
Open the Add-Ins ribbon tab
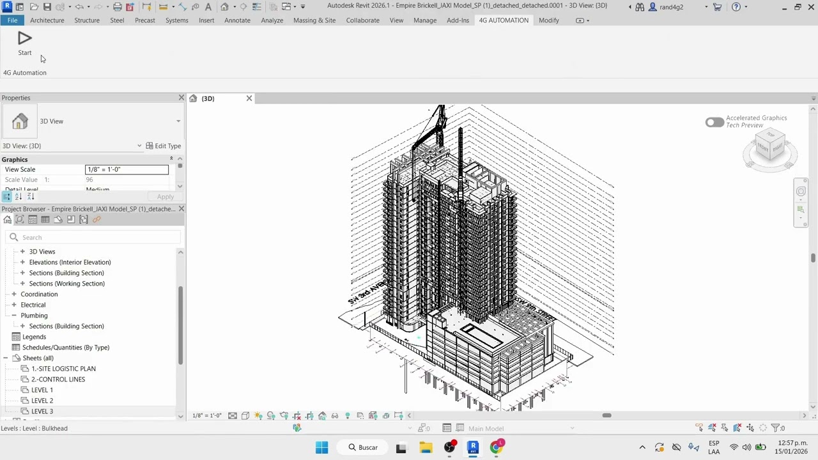[458, 20]
